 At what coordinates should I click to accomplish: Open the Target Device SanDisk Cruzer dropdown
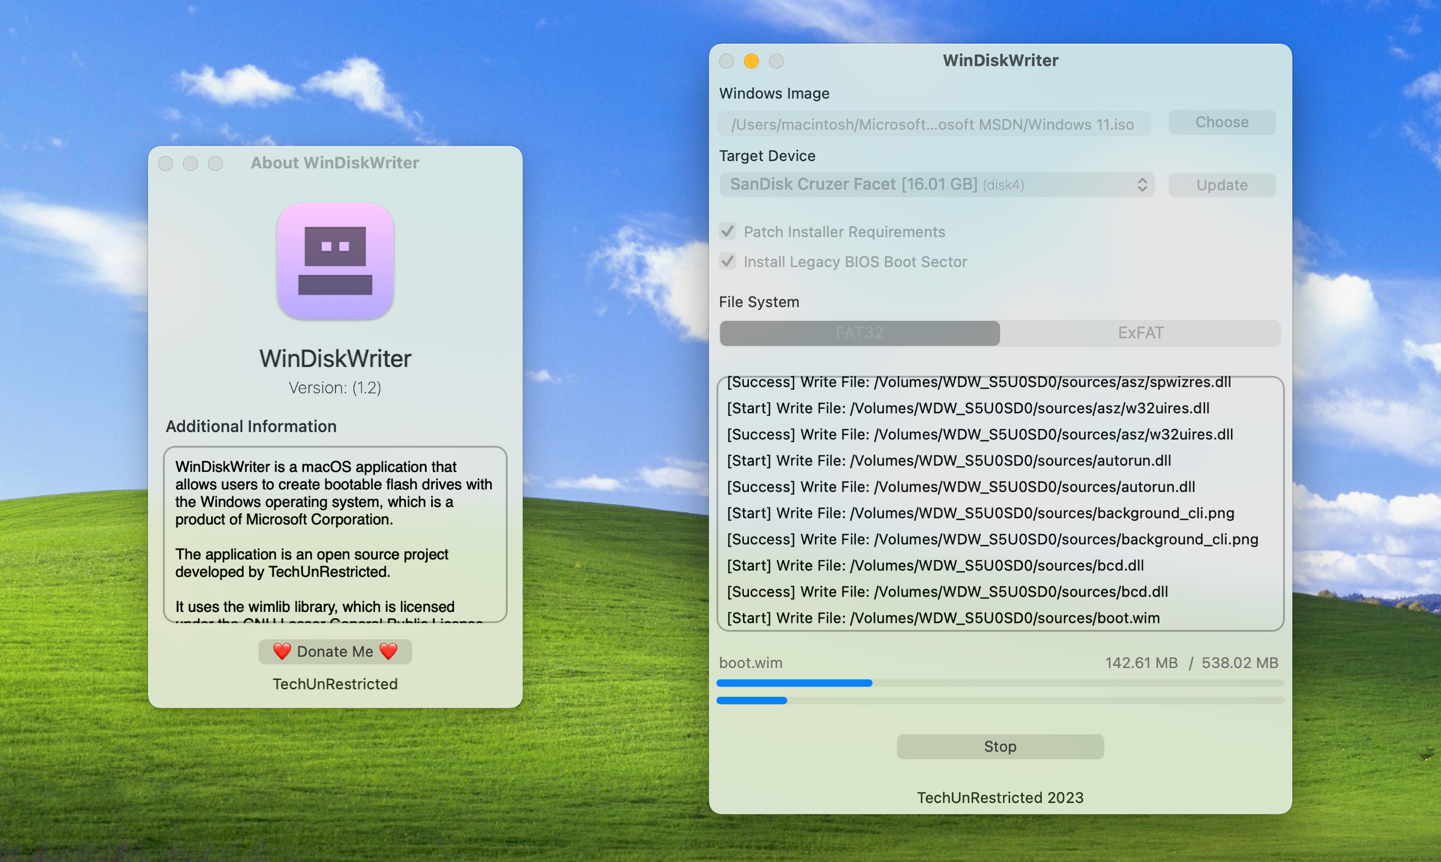coord(937,185)
